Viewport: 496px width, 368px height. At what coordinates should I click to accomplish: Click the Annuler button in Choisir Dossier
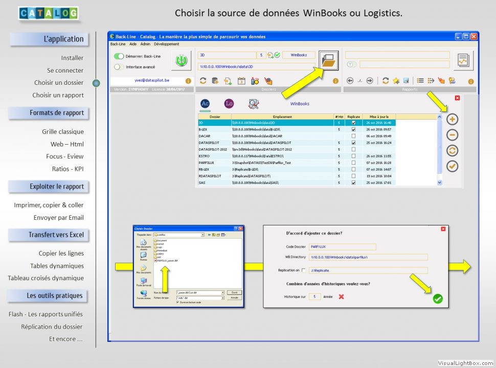(234, 298)
